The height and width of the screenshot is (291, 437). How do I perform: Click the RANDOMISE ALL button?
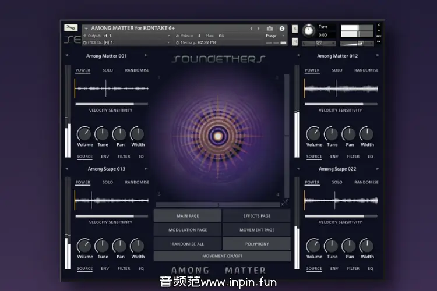tap(188, 244)
